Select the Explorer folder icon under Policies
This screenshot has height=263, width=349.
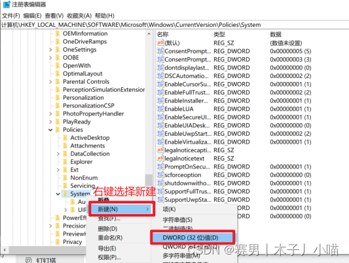[65, 162]
